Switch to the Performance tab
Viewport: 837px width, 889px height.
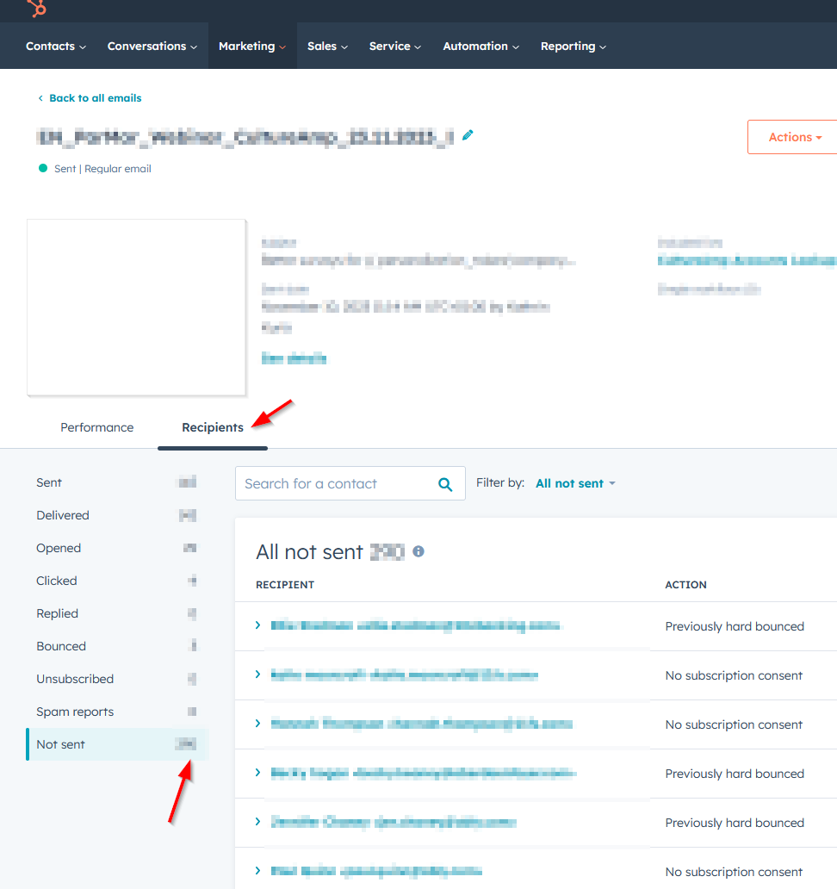pyautogui.click(x=96, y=427)
